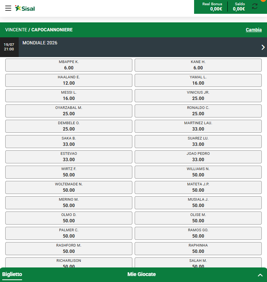Click the Mondiale 2026 event title
This screenshot has height=282, width=267.
coord(40,43)
